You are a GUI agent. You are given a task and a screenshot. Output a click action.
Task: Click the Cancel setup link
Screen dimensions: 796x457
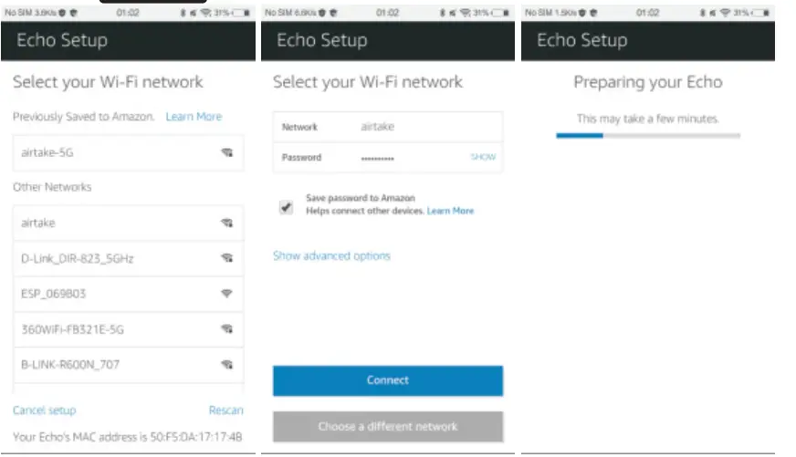click(45, 410)
